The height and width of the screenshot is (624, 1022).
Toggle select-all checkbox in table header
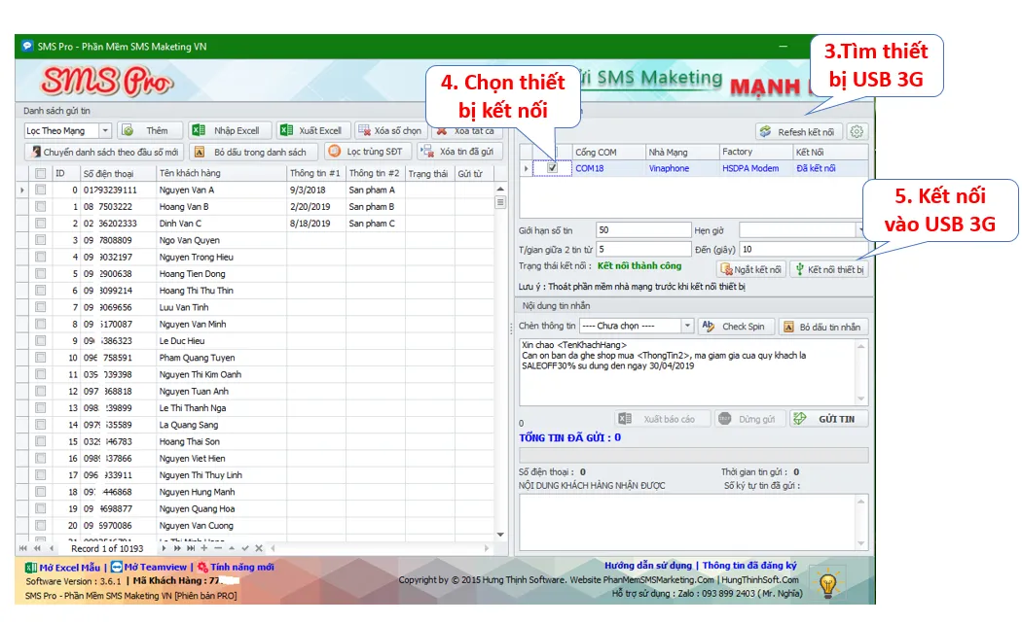tap(41, 173)
